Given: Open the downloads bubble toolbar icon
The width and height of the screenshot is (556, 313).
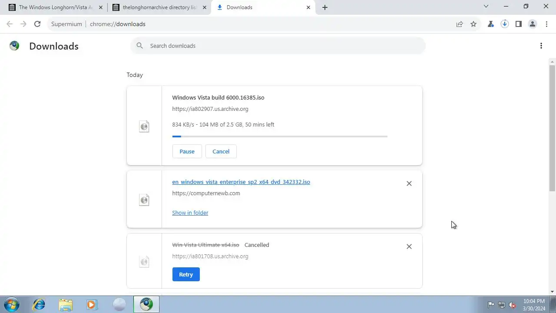Looking at the screenshot, I should (505, 24).
